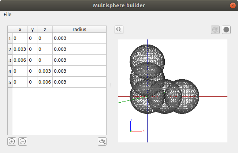Click x cell of row 5

click(x=20, y=82)
